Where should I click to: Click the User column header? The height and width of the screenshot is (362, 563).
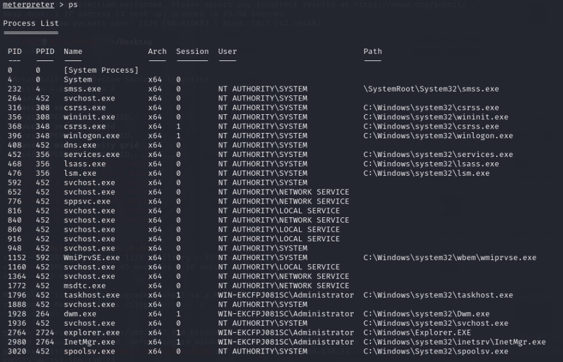(228, 51)
